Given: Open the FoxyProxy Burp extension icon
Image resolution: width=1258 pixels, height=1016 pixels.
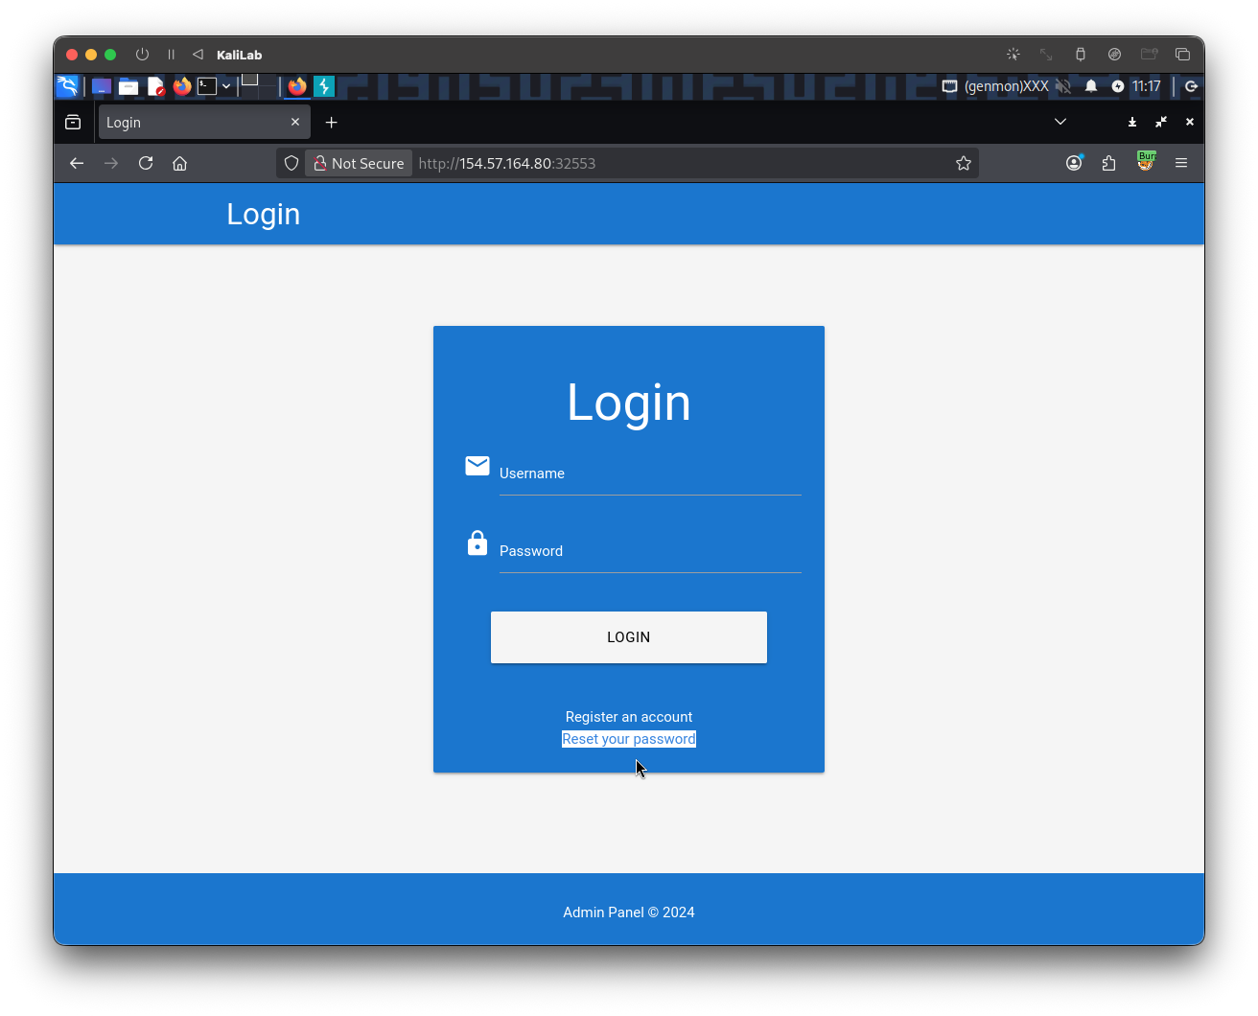Looking at the screenshot, I should 1145,162.
